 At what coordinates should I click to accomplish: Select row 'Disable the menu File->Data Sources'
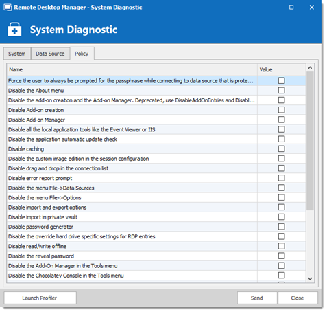[x=156, y=188]
